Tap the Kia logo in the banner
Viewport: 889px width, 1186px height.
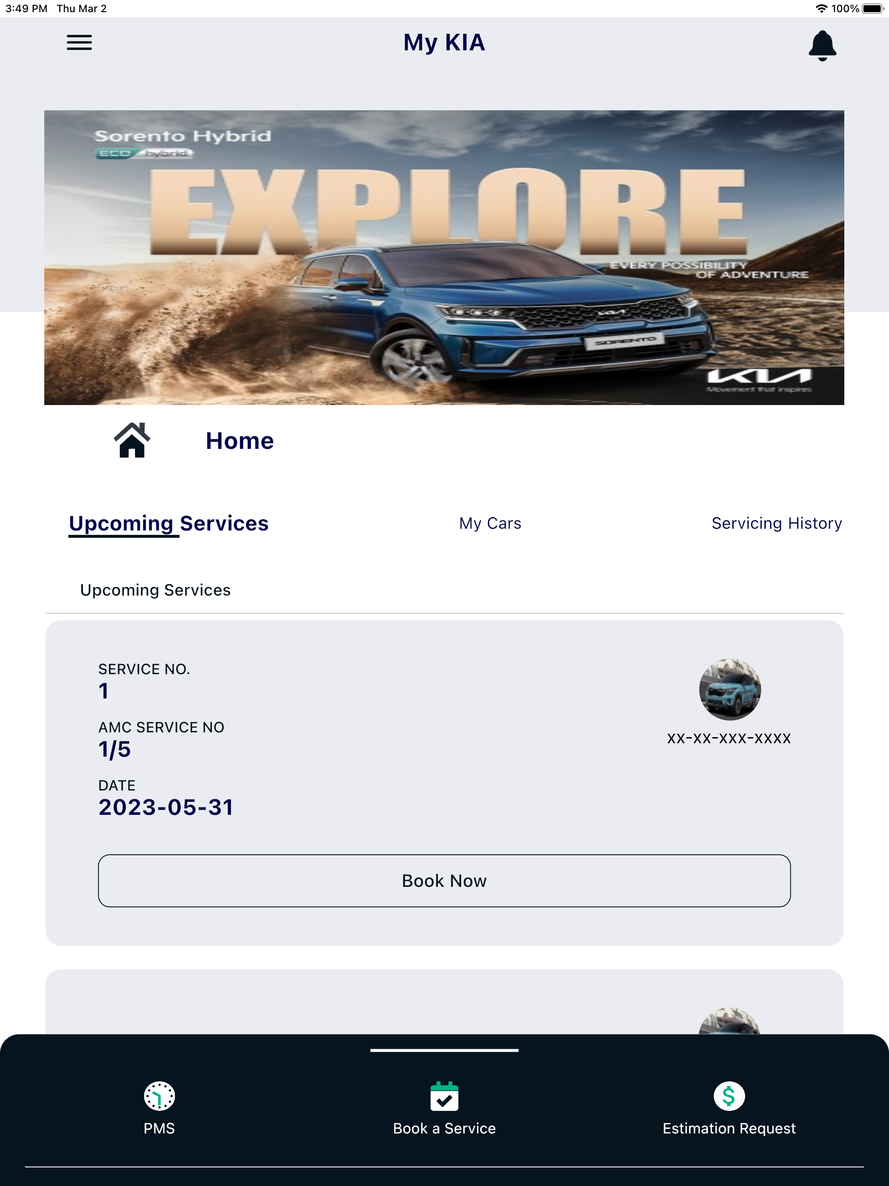click(x=759, y=377)
